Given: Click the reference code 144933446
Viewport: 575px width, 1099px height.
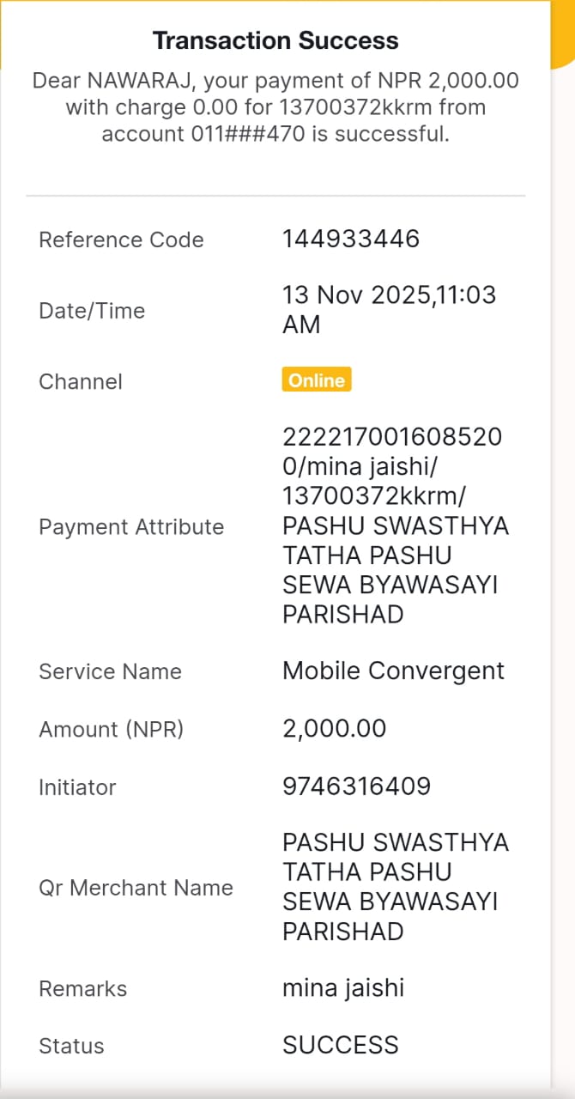Looking at the screenshot, I should (351, 238).
